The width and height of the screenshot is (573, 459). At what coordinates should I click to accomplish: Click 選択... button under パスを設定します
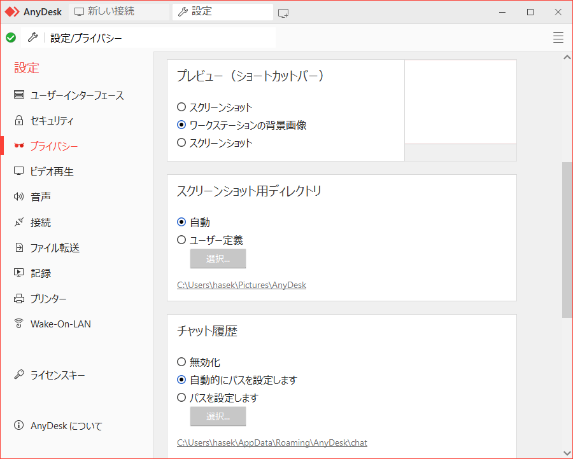click(218, 416)
